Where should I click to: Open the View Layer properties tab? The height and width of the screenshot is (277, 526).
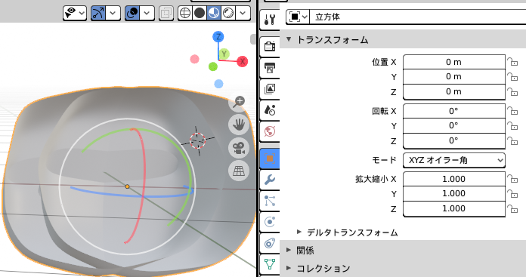tap(270, 89)
